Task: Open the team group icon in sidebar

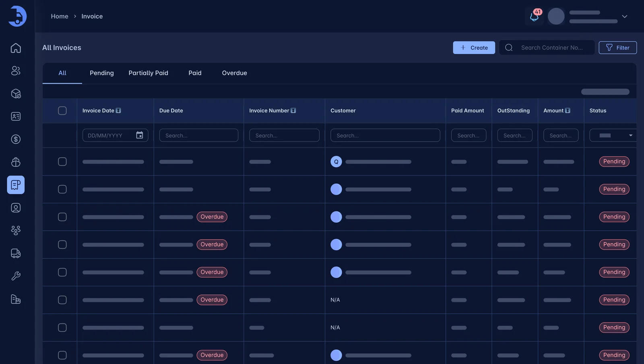Action: [16, 230]
